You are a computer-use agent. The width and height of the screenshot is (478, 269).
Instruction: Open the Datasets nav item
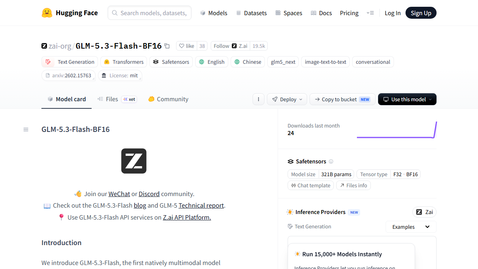click(x=251, y=13)
